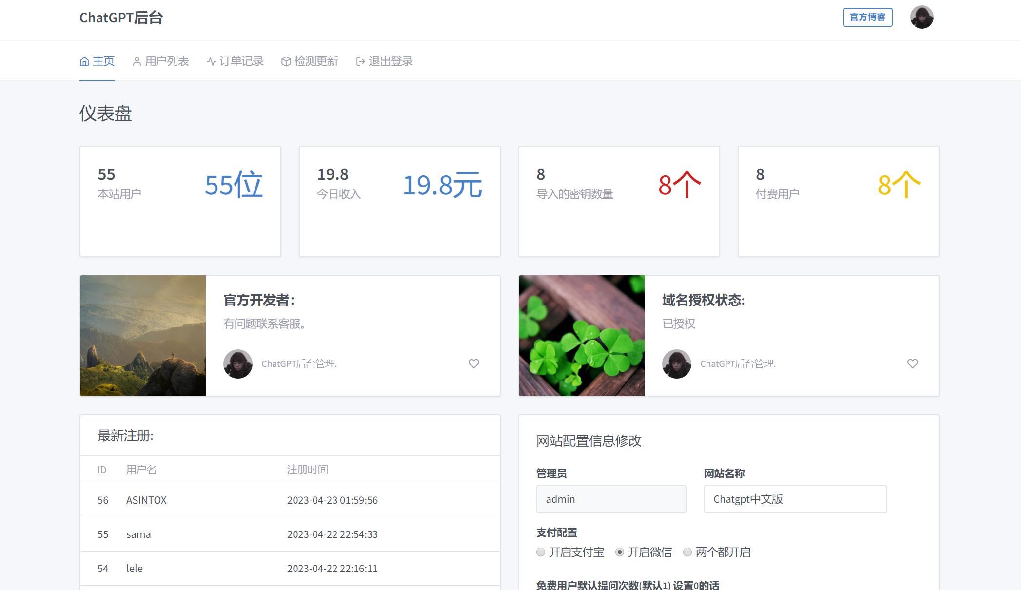Click the 55位 user count value
Viewport: 1021px width, 590px height.
[x=234, y=185]
